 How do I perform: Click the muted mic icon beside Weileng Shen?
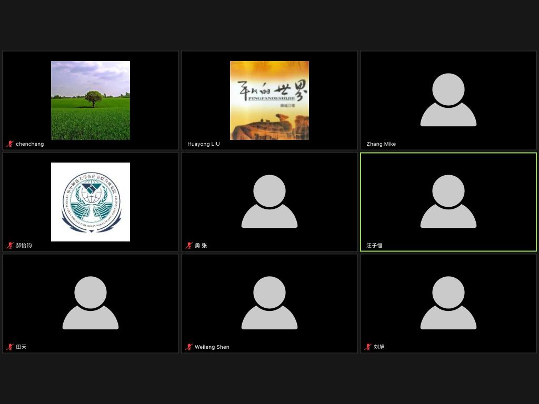(x=188, y=347)
